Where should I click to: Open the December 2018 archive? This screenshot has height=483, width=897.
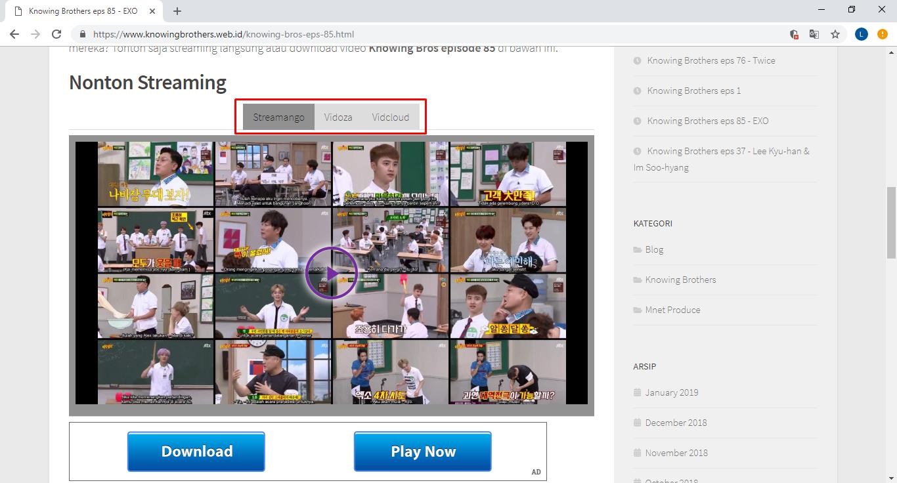pos(676,423)
